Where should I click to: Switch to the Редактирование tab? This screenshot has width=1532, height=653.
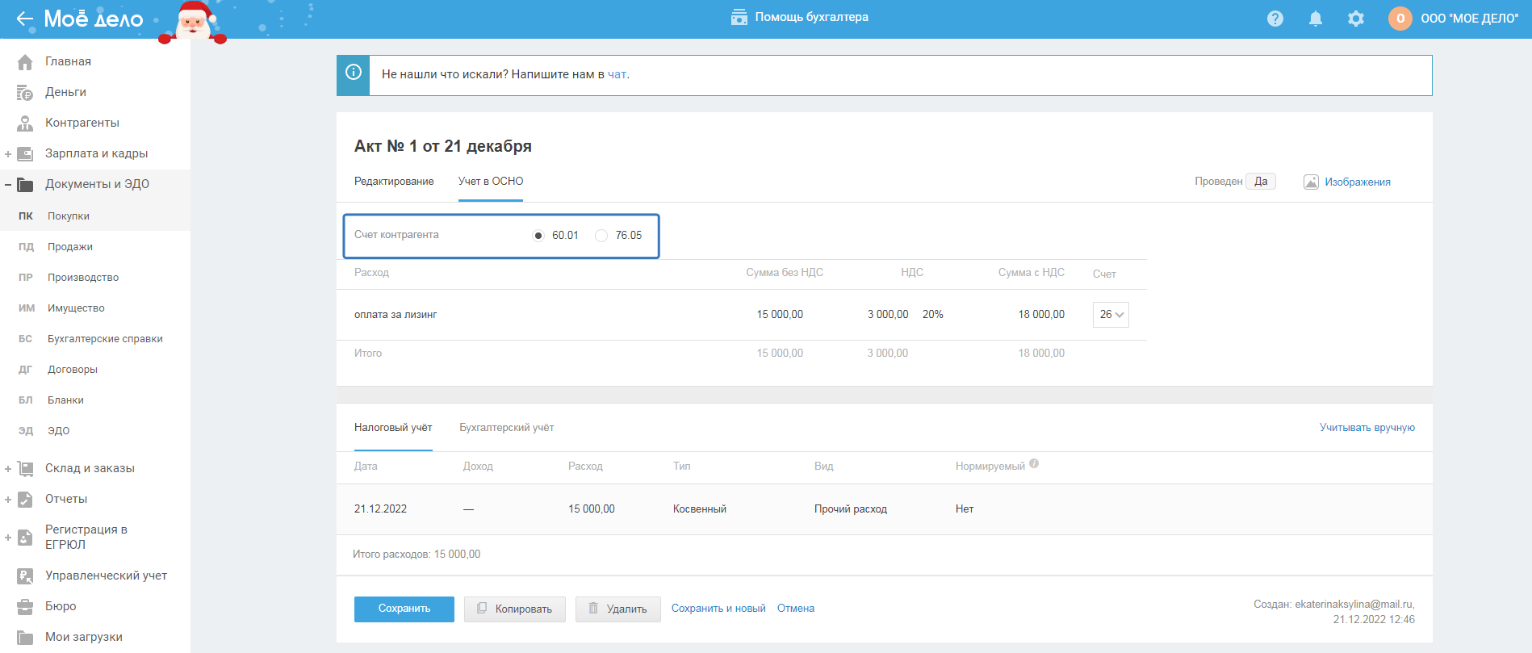point(394,182)
